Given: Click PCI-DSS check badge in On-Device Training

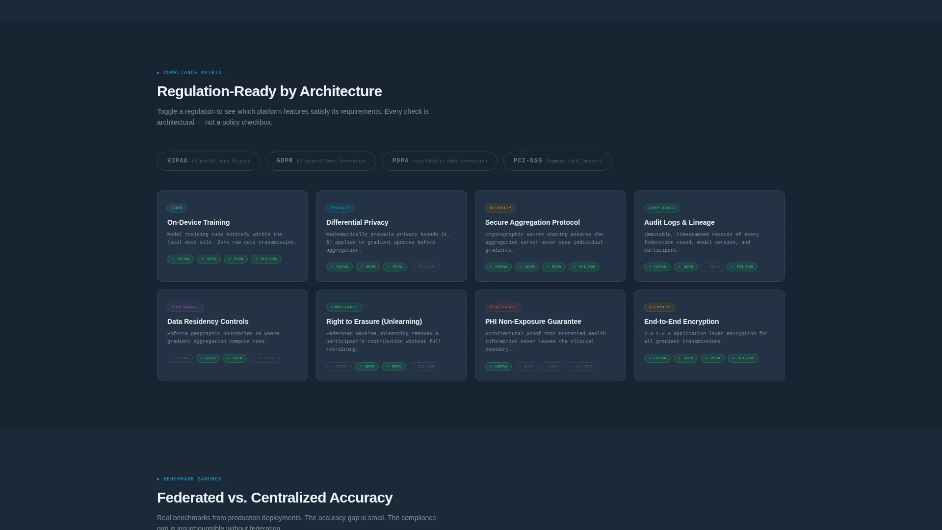Looking at the screenshot, I should pos(266,259).
